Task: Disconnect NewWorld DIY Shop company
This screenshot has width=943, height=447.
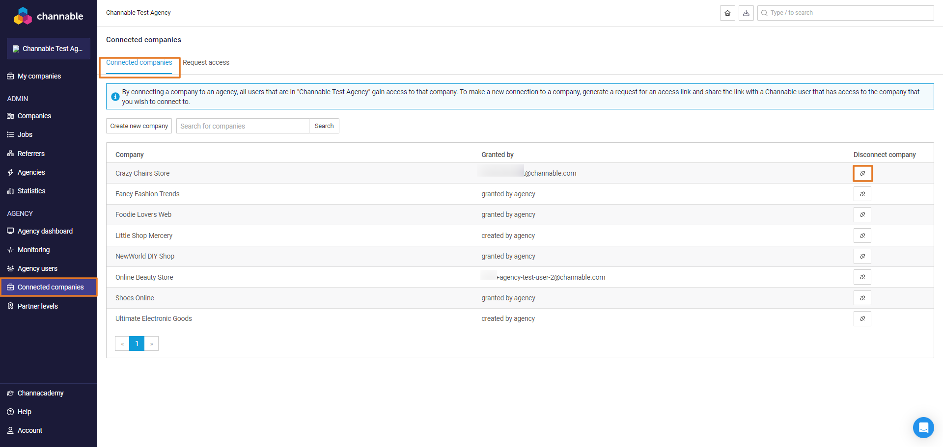Action: coord(862,256)
